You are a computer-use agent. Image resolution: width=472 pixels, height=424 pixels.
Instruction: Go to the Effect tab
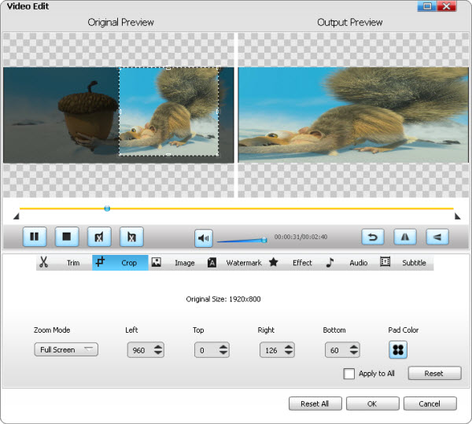pyautogui.click(x=290, y=263)
